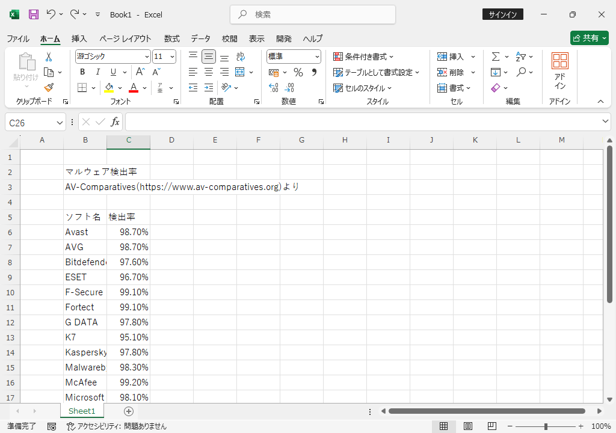Click 挿入 insert cells button
This screenshot has height=433, width=616.
click(451, 57)
